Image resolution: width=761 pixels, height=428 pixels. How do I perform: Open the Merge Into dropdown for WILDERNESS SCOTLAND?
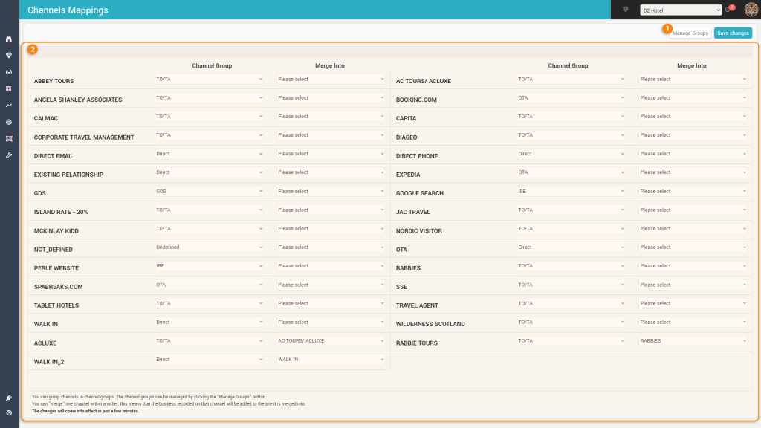(x=693, y=322)
